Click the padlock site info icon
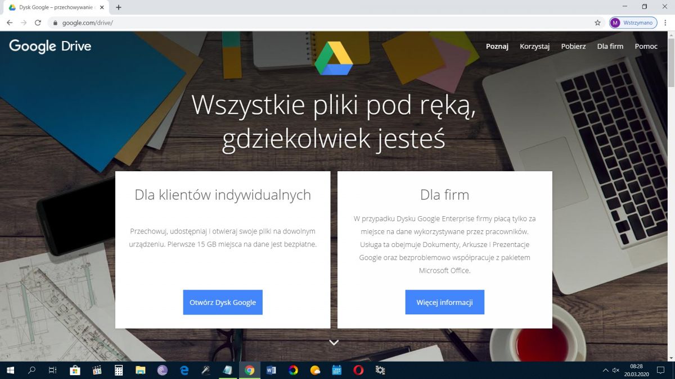The height and width of the screenshot is (379, 675). click(x=55, y=23)
